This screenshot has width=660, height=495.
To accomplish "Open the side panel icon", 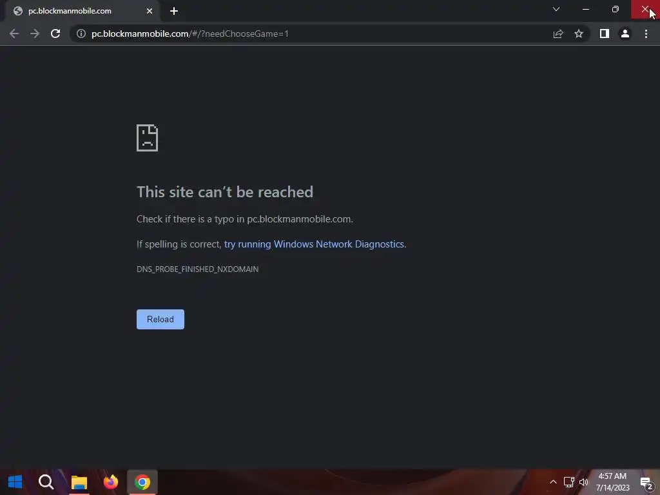I will click(x=605, y=34).
